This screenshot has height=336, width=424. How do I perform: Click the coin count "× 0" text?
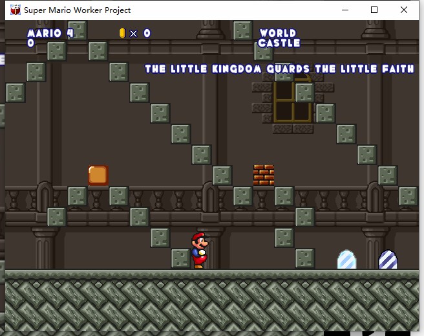[x=140, y=33]
